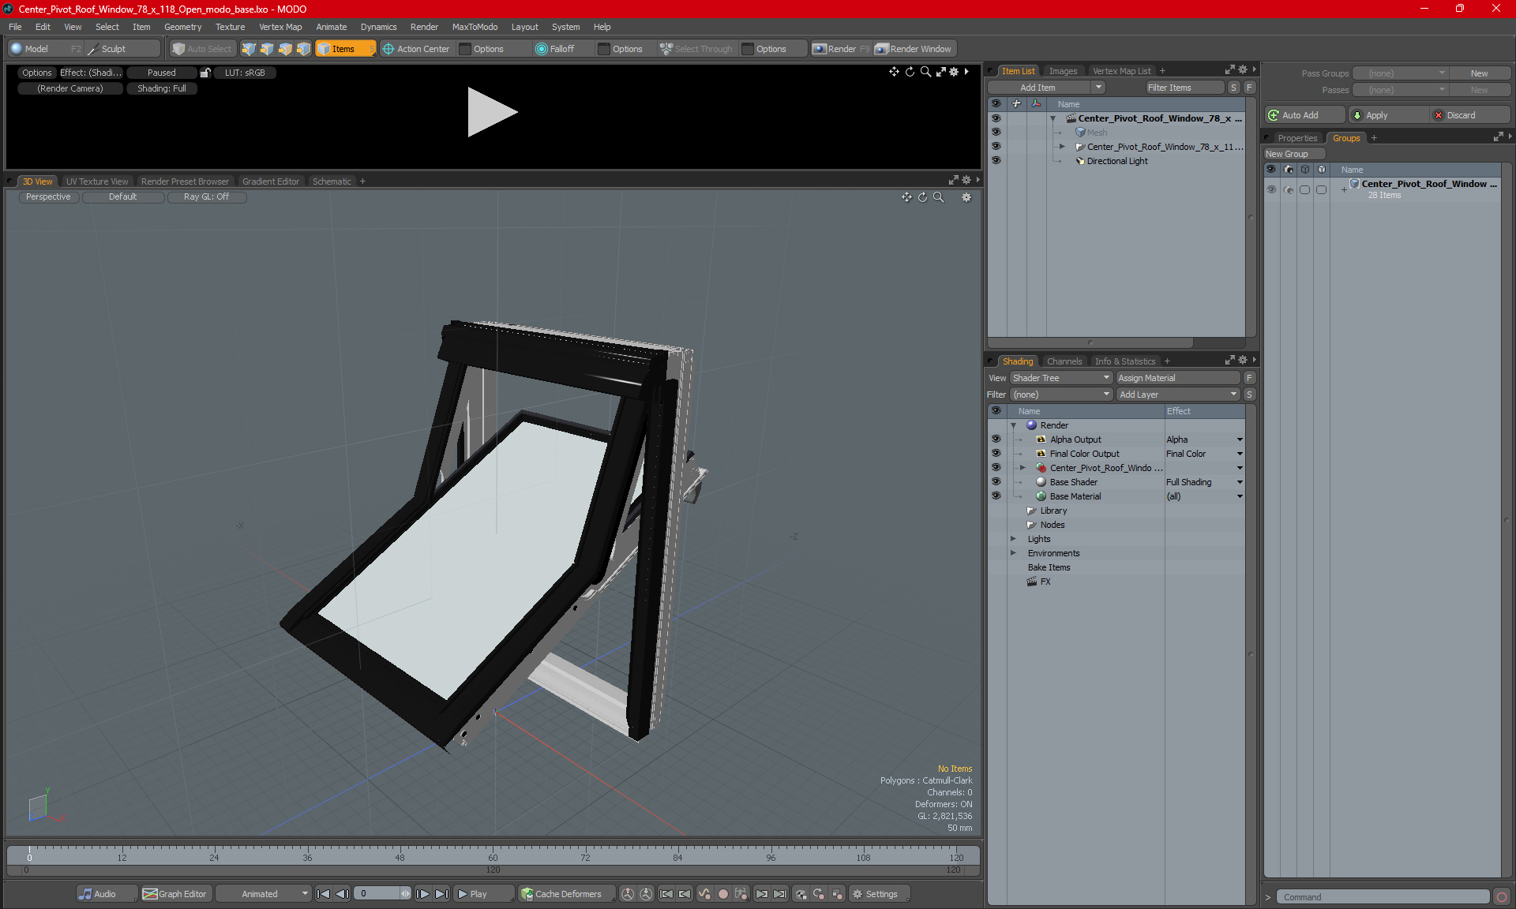Open the Pass Groups dropdown

pyautogui.click(x=1400, y=73)
